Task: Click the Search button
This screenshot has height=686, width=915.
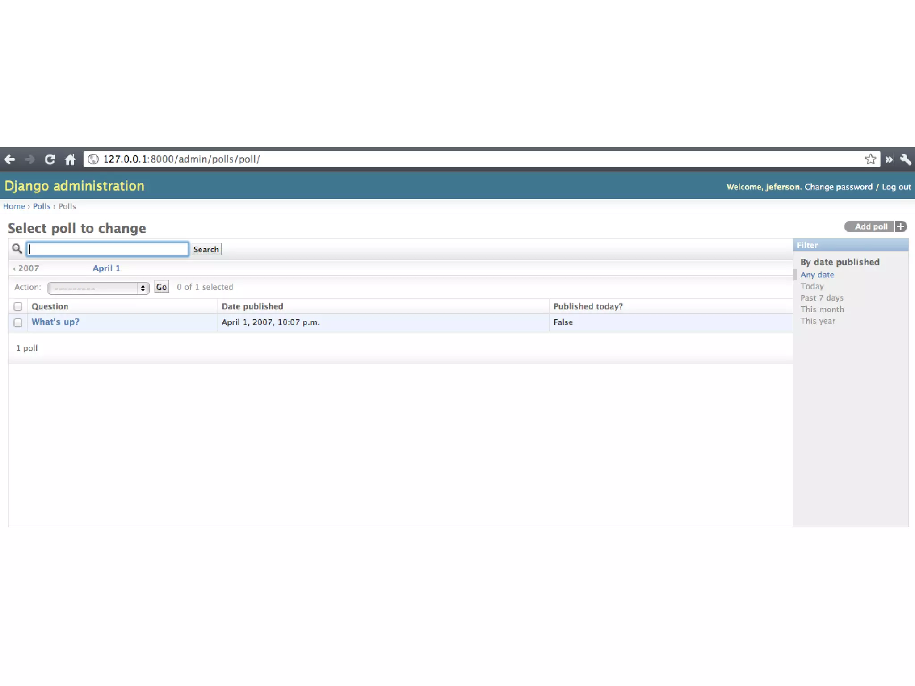Action: coord(206,250)
